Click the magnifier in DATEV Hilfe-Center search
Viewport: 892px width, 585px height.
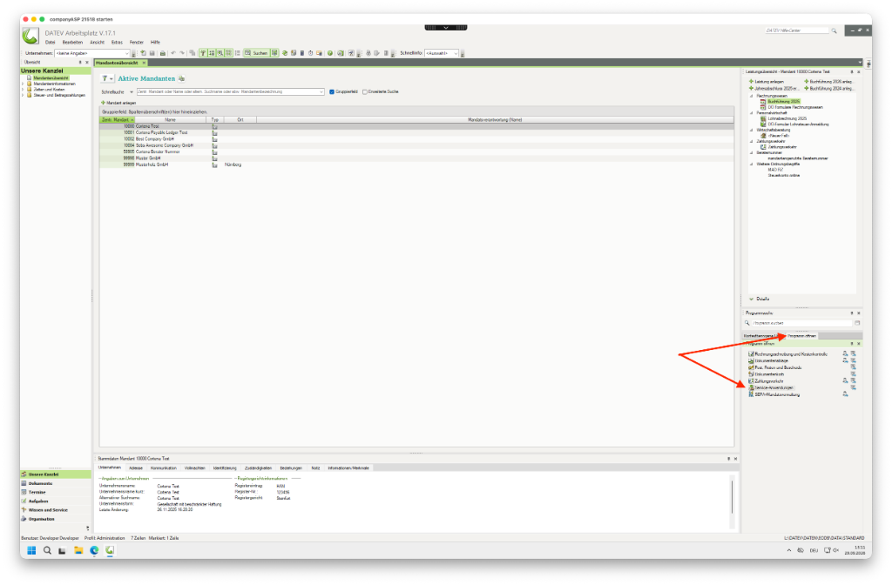[x=834, y=30]
